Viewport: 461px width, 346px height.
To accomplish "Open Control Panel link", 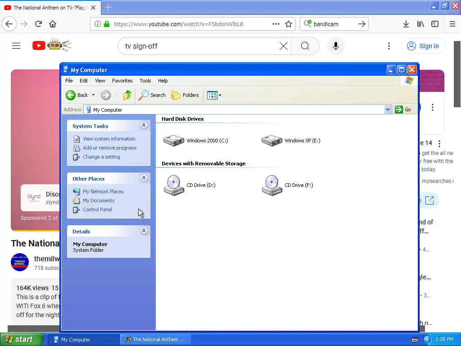I will click(97, 209).
